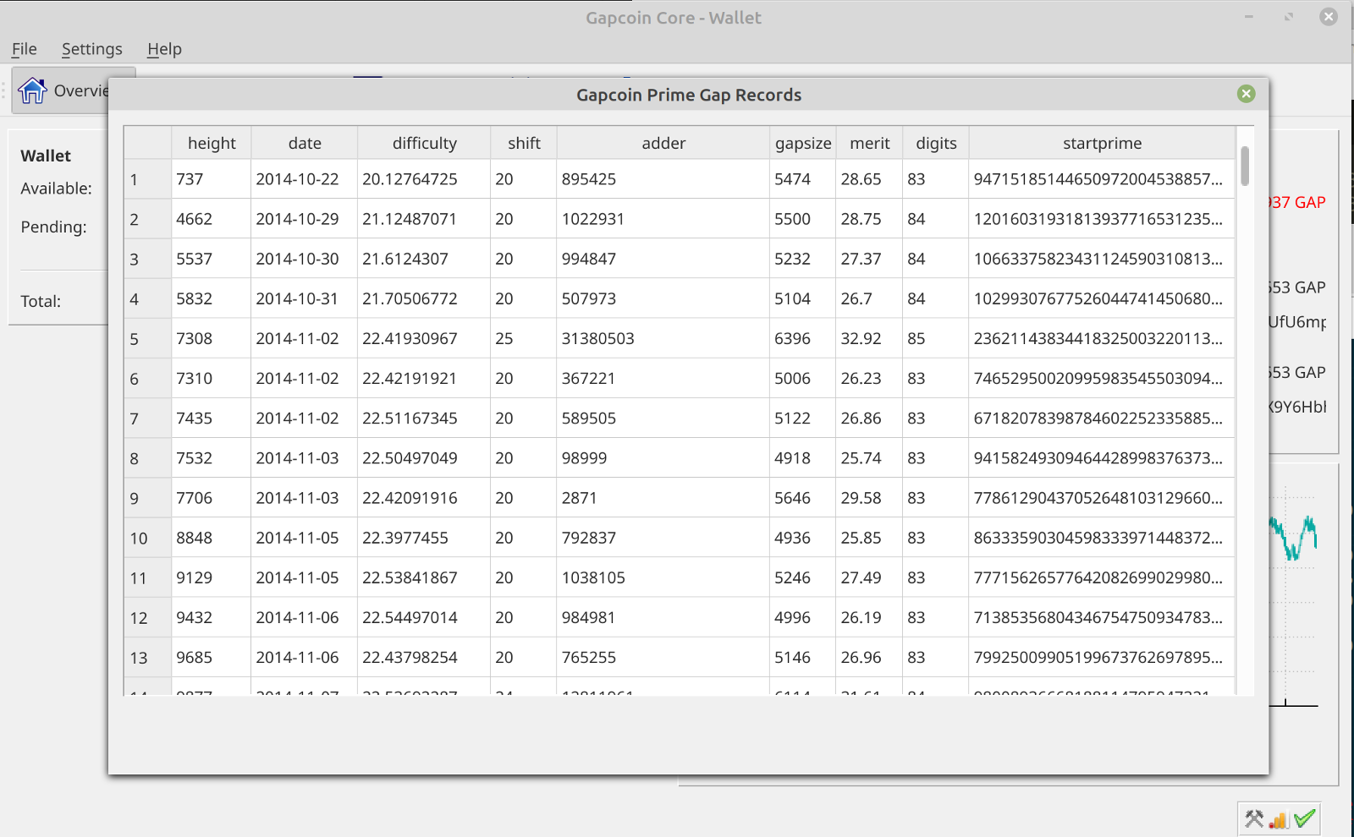Select adder cell 1038105

tap(663, 577)
